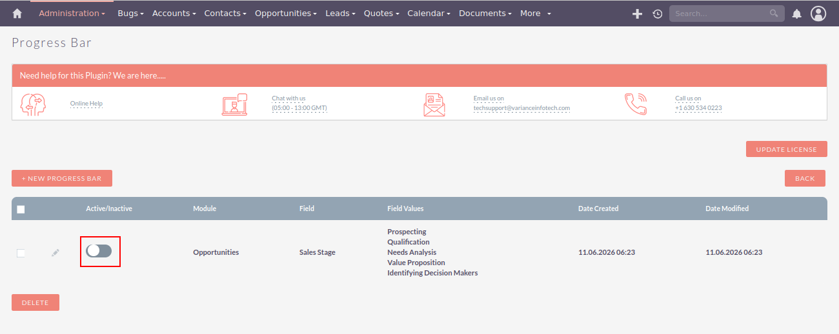This screenshot has height=334, width=839.
Task: Click the Need help for this Plugin banner
Action: (419, 75)
